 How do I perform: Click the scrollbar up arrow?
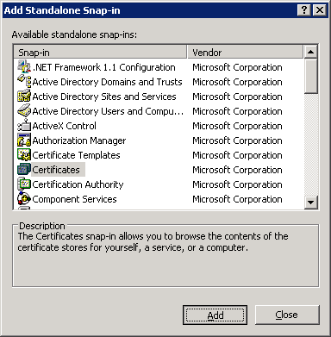point(310,53)
